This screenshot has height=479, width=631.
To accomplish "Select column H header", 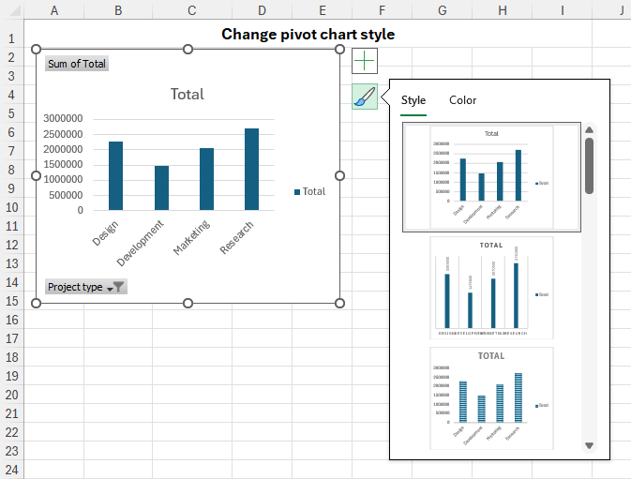I will (x=503, y=10).
